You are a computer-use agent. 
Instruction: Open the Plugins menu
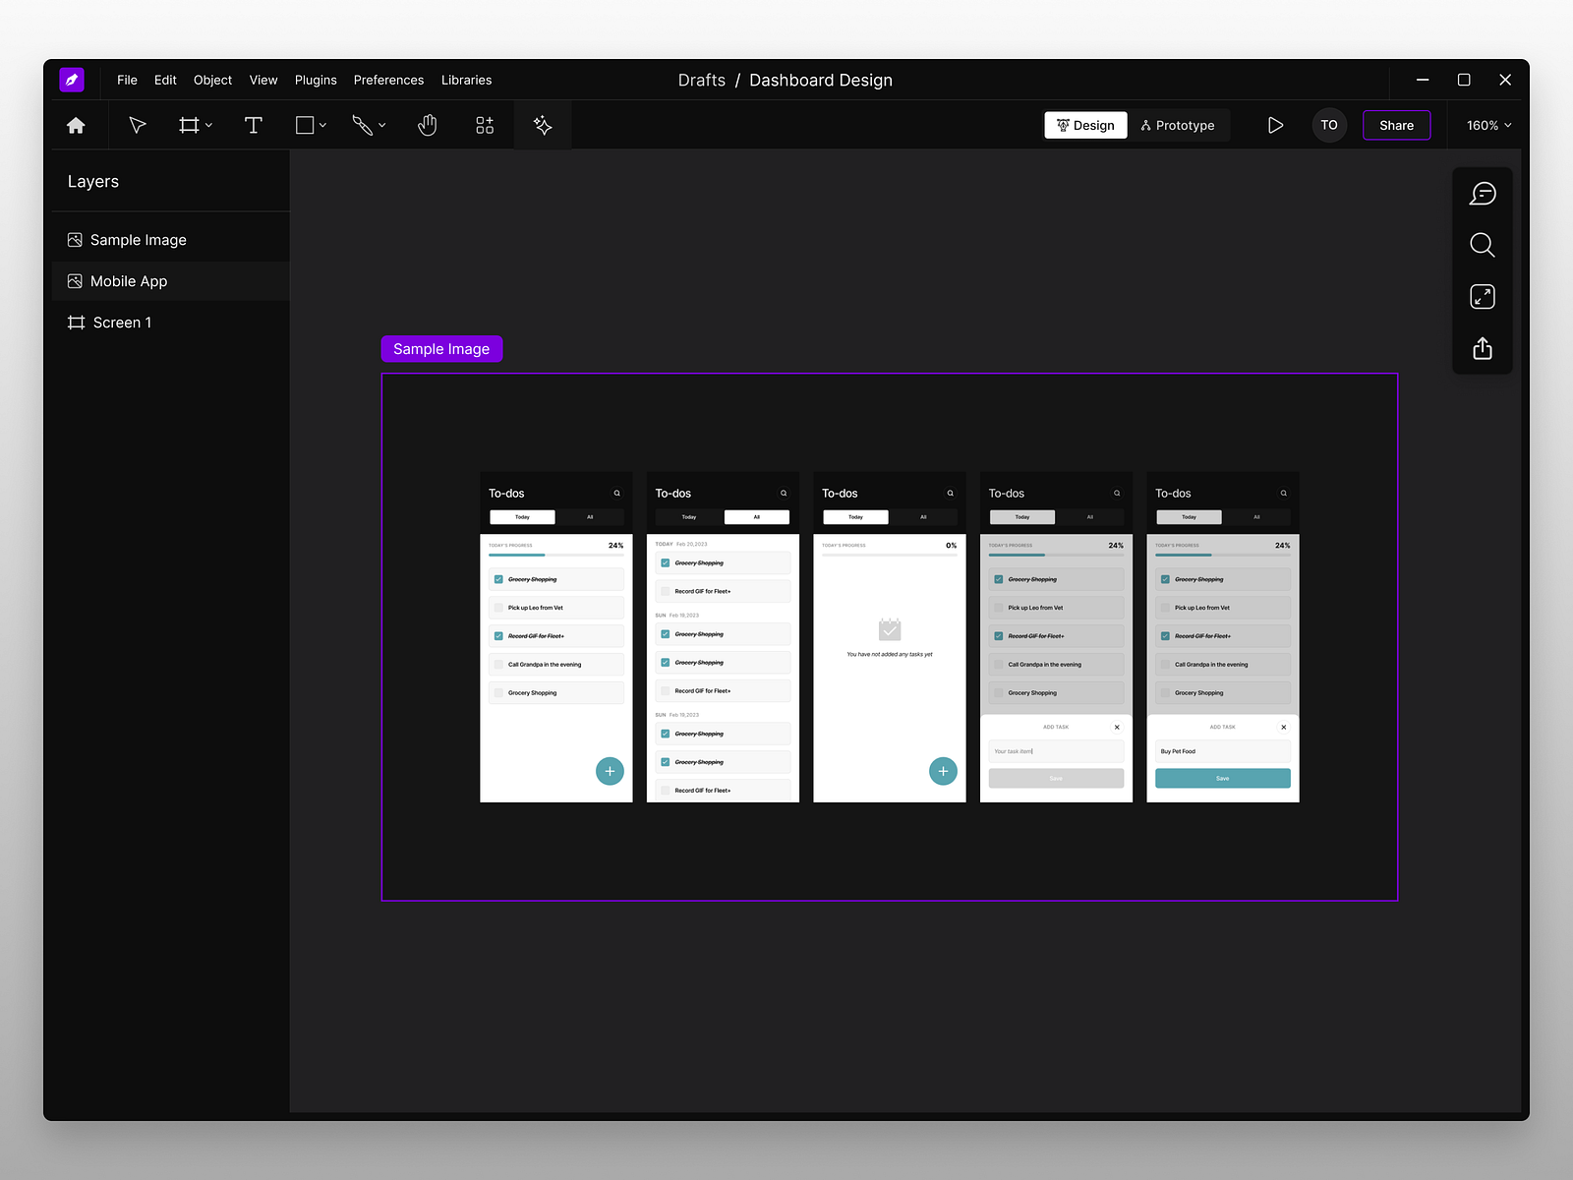point(315,80)
